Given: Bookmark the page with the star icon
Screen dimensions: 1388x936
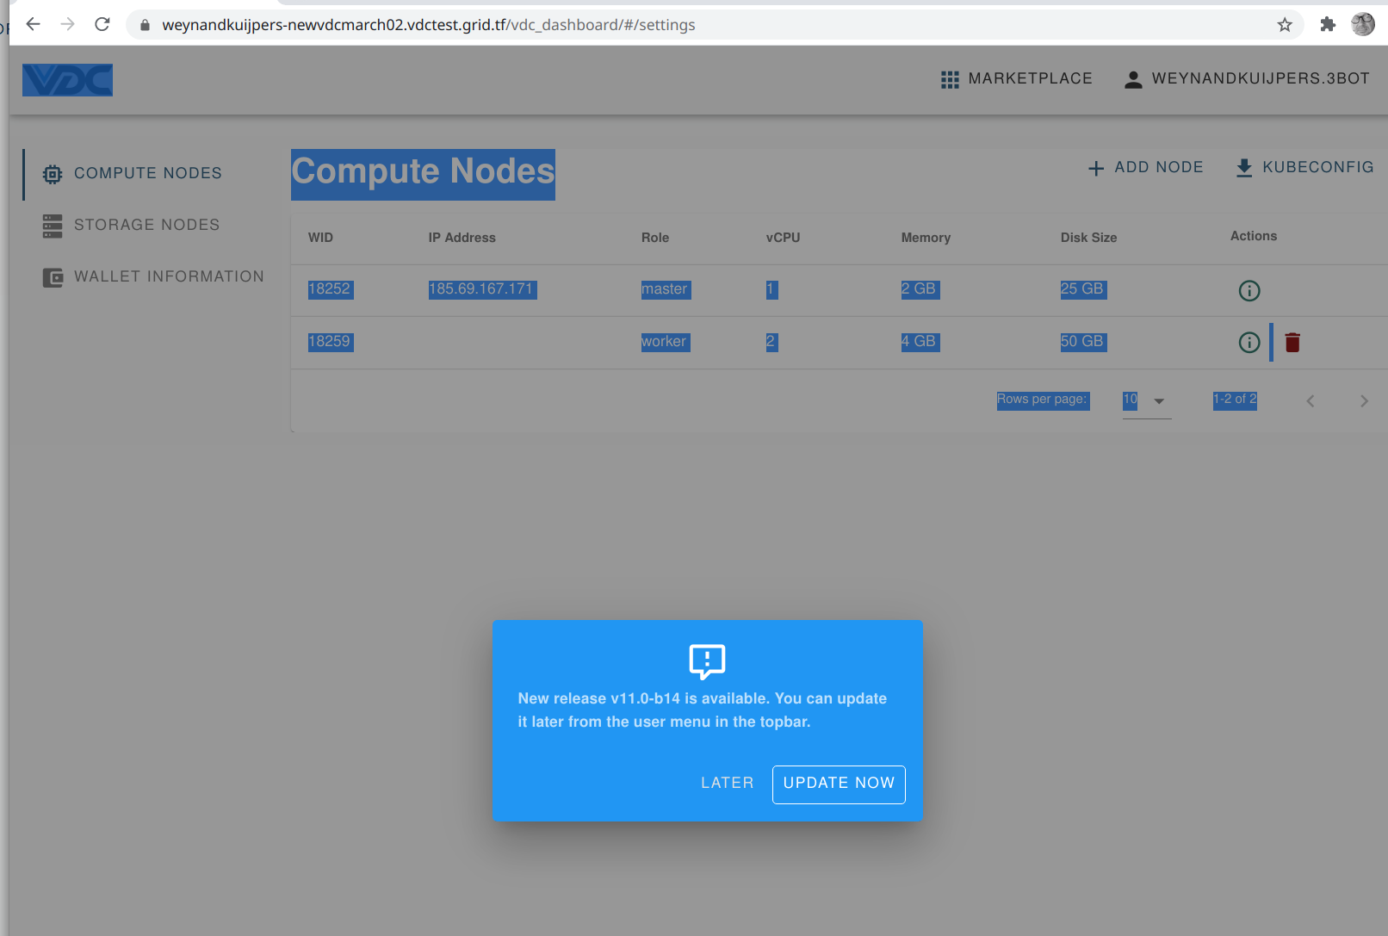Looking at the screenshot, I should coord(1284,24).
